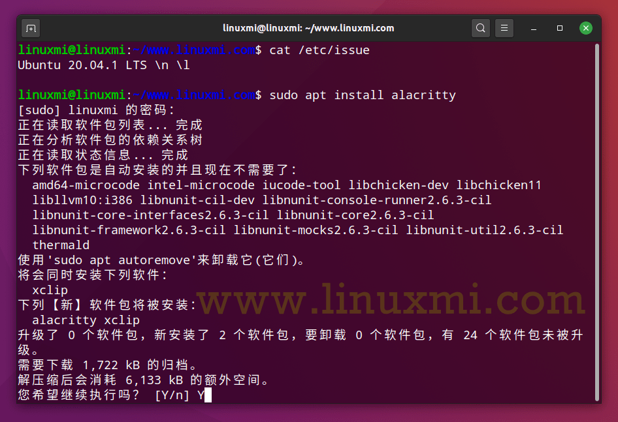Click the 'cat /etc/issue' command text
618x422 pixels.
(x=319, y=50)
